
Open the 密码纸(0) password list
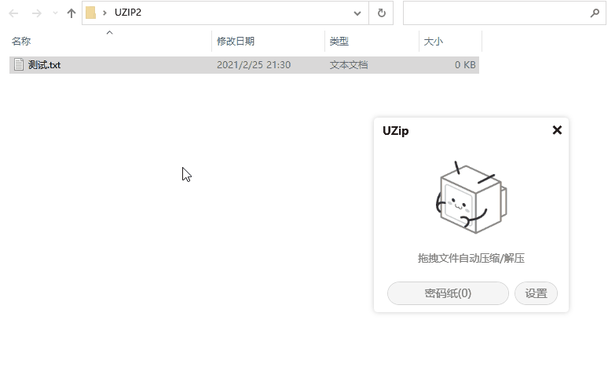coord(448,293)
